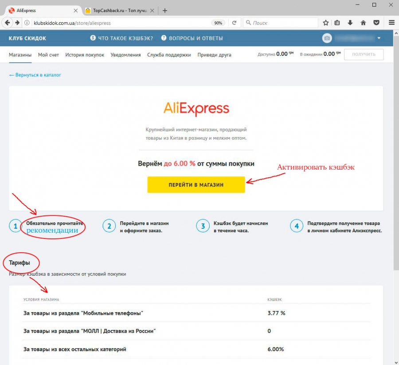Open the bookmarks list icon

tap(337, 23)
